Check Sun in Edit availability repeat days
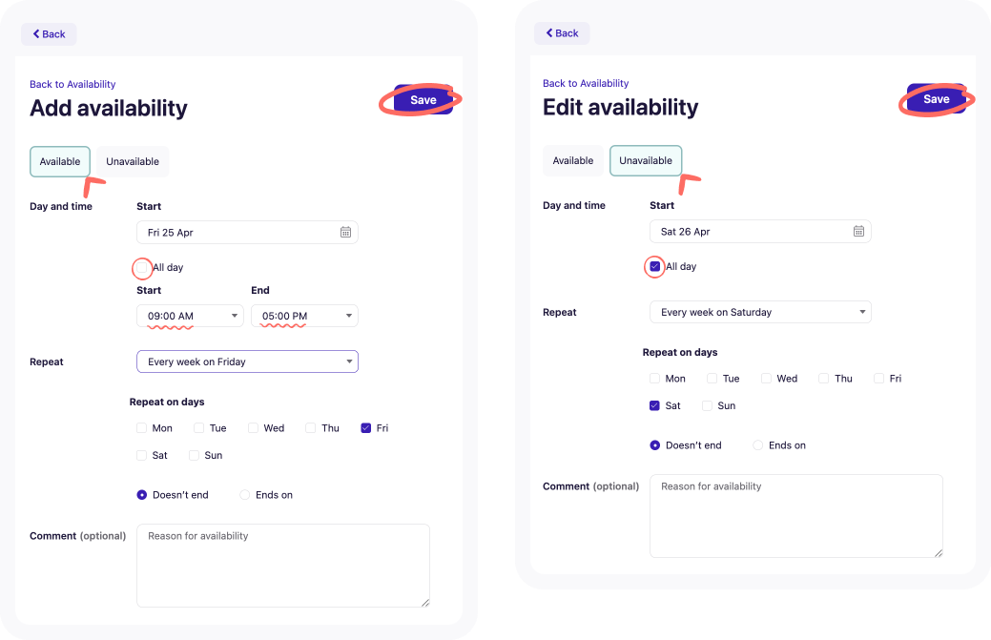Screen dimensions: 991x640 pyautogui.click(x=707, y=405)
